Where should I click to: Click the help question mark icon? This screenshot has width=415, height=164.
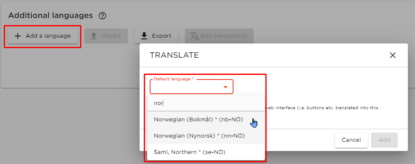point(102,16)
